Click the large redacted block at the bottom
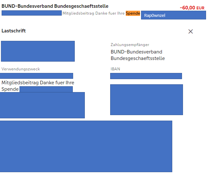Image resolution: width=208 pixels, height=178 pixels. point(86,146)
